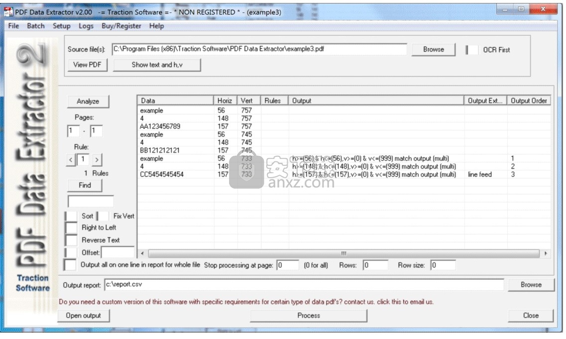566x339 pixels.
Task: Toggle the Fix Vert checkbox
Action: pyautogui.click(x=103, y=216)
